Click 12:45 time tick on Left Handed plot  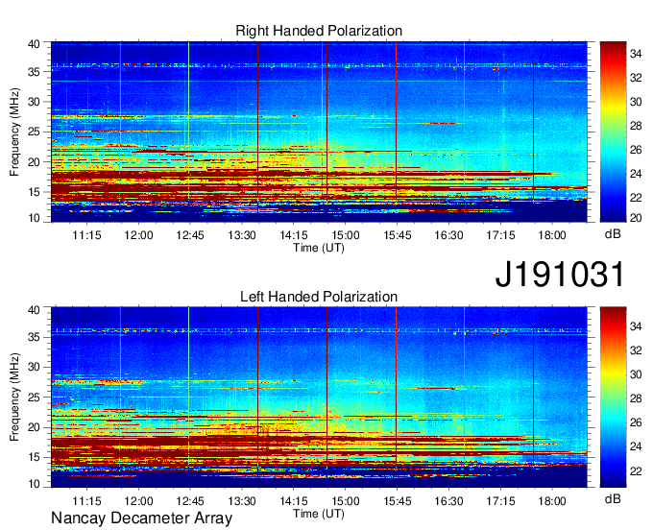tap(190, 501)
